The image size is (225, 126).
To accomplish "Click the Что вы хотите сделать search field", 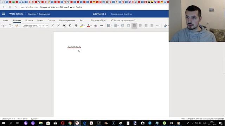I will (x=124, y=20).
